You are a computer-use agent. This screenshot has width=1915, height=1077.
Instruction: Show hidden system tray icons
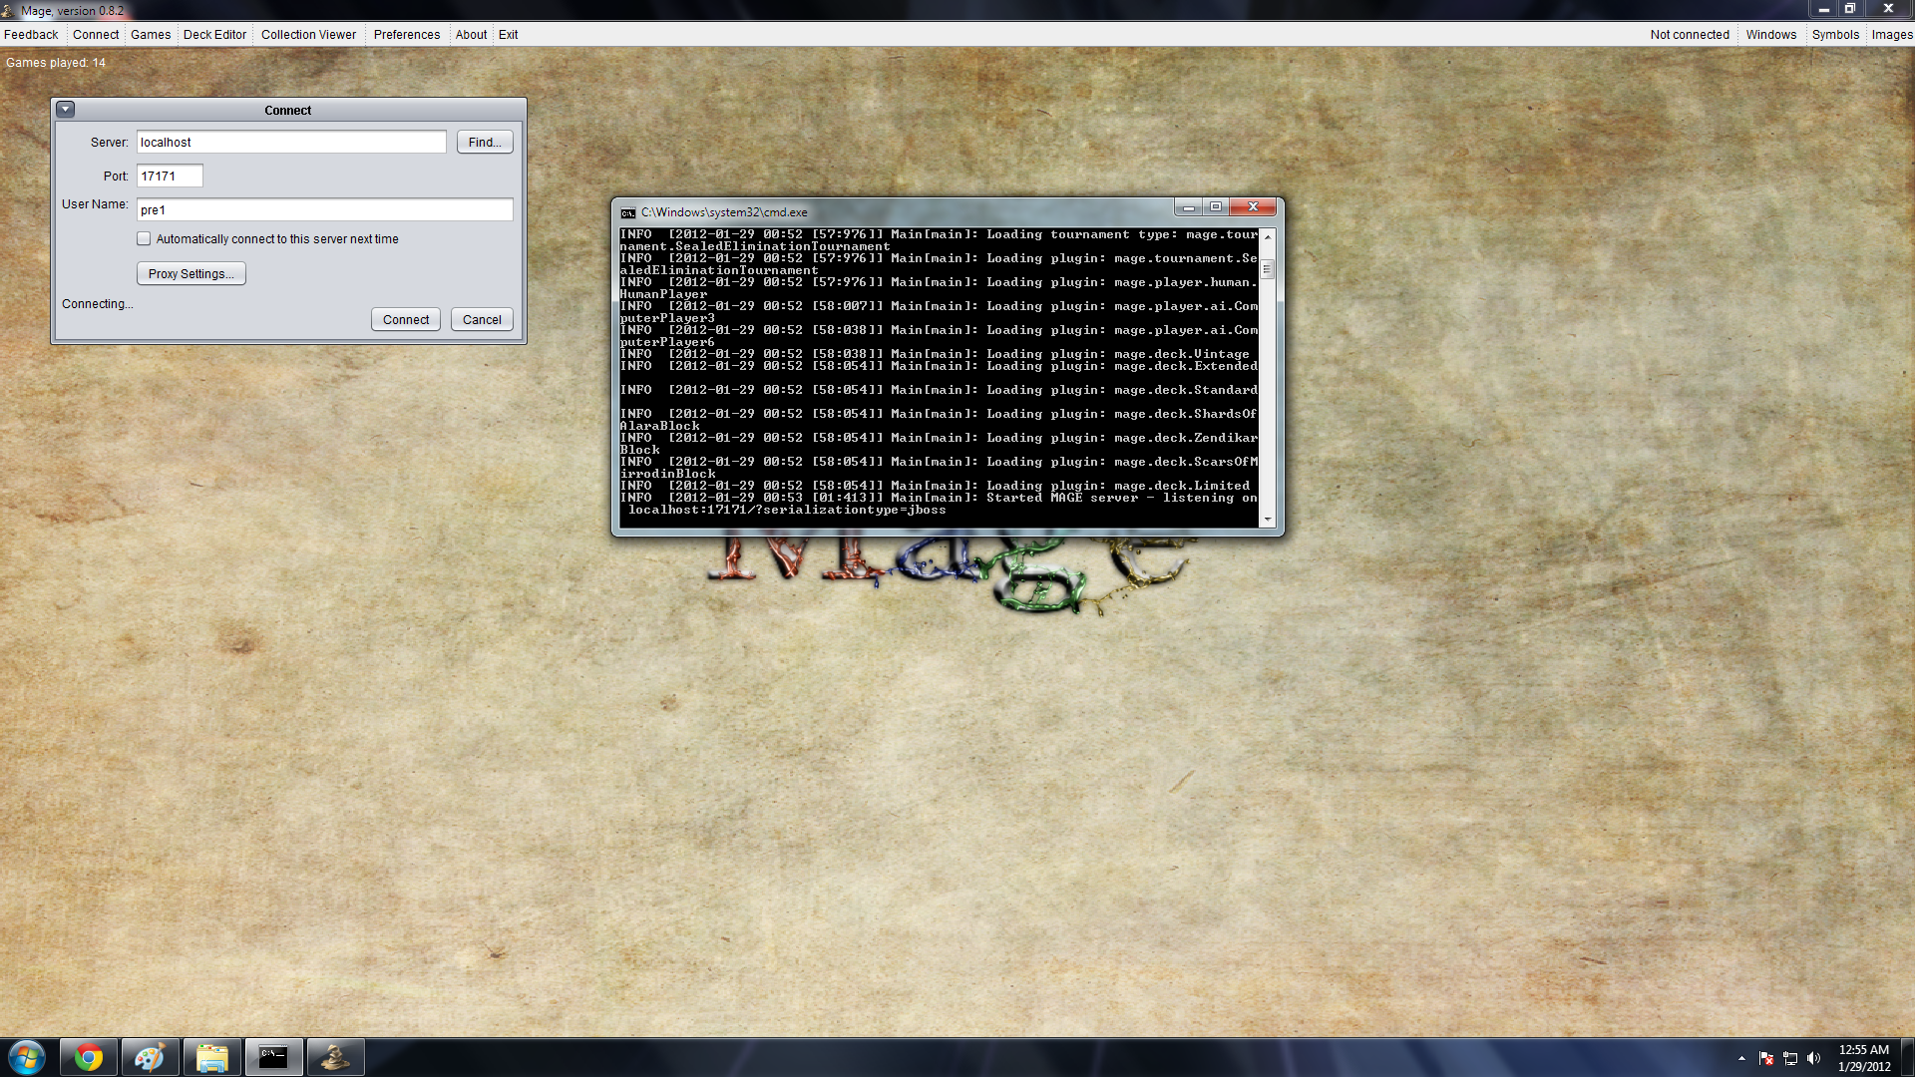pos(1741,1058)
